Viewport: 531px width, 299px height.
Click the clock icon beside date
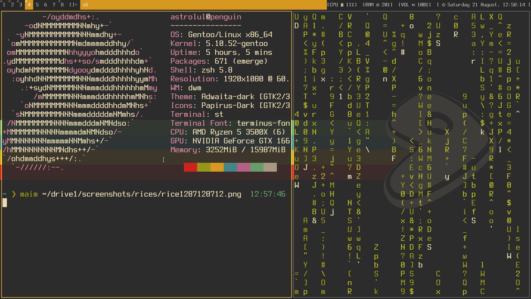[x=444, y=5]
